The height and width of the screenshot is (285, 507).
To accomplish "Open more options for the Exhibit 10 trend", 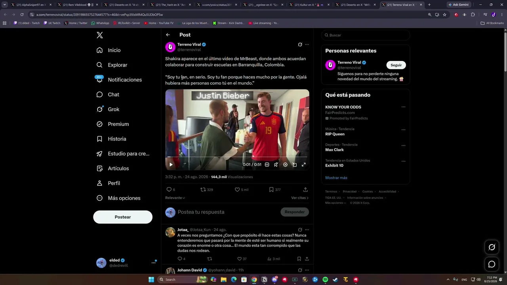I will coord(403,161).
